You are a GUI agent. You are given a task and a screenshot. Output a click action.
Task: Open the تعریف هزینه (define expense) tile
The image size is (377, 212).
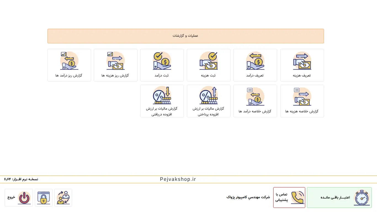[302, 65]
